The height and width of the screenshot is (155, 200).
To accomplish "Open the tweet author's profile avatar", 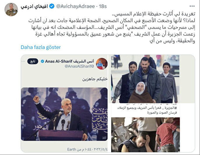I will click(11, 10).
